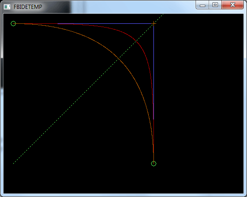This screenshot has height=197, width=247.
Task: Click the green circle at the top-left endpoint
Action: (x=14, y=24)
